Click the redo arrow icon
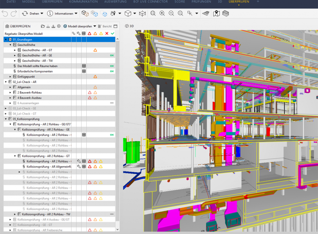The width and height of the screenshot is (318, 234). tap(14, 13)
